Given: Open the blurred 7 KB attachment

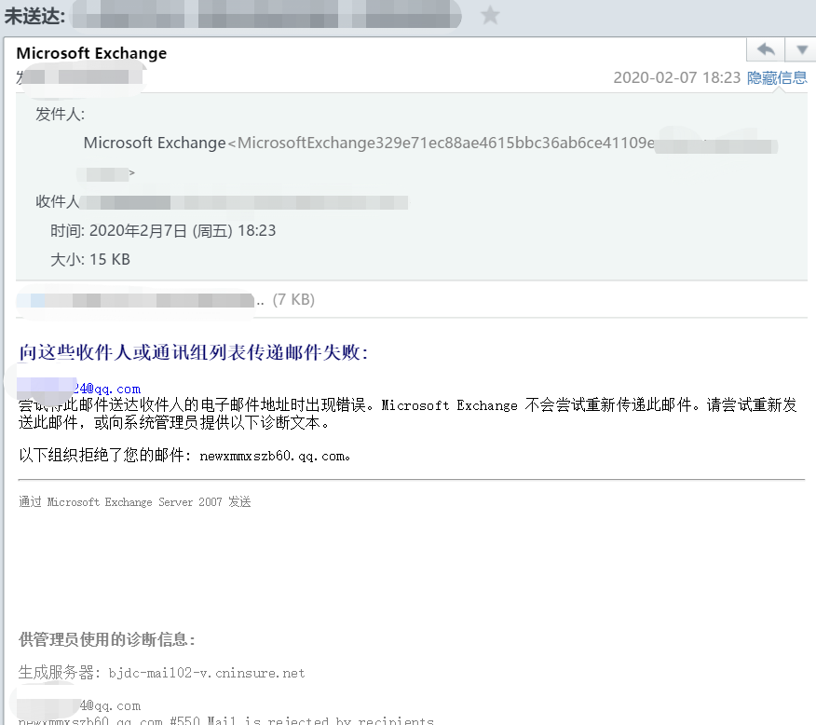Looking at the screenshot, I should pyautogui.click(x=166, y=300).
